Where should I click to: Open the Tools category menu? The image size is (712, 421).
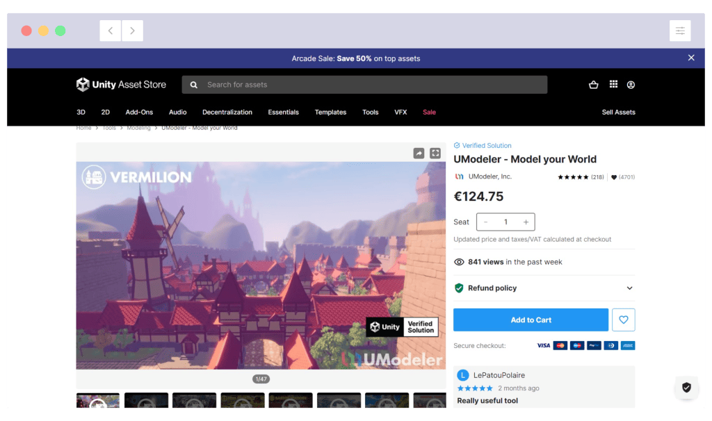coord(370,113)
